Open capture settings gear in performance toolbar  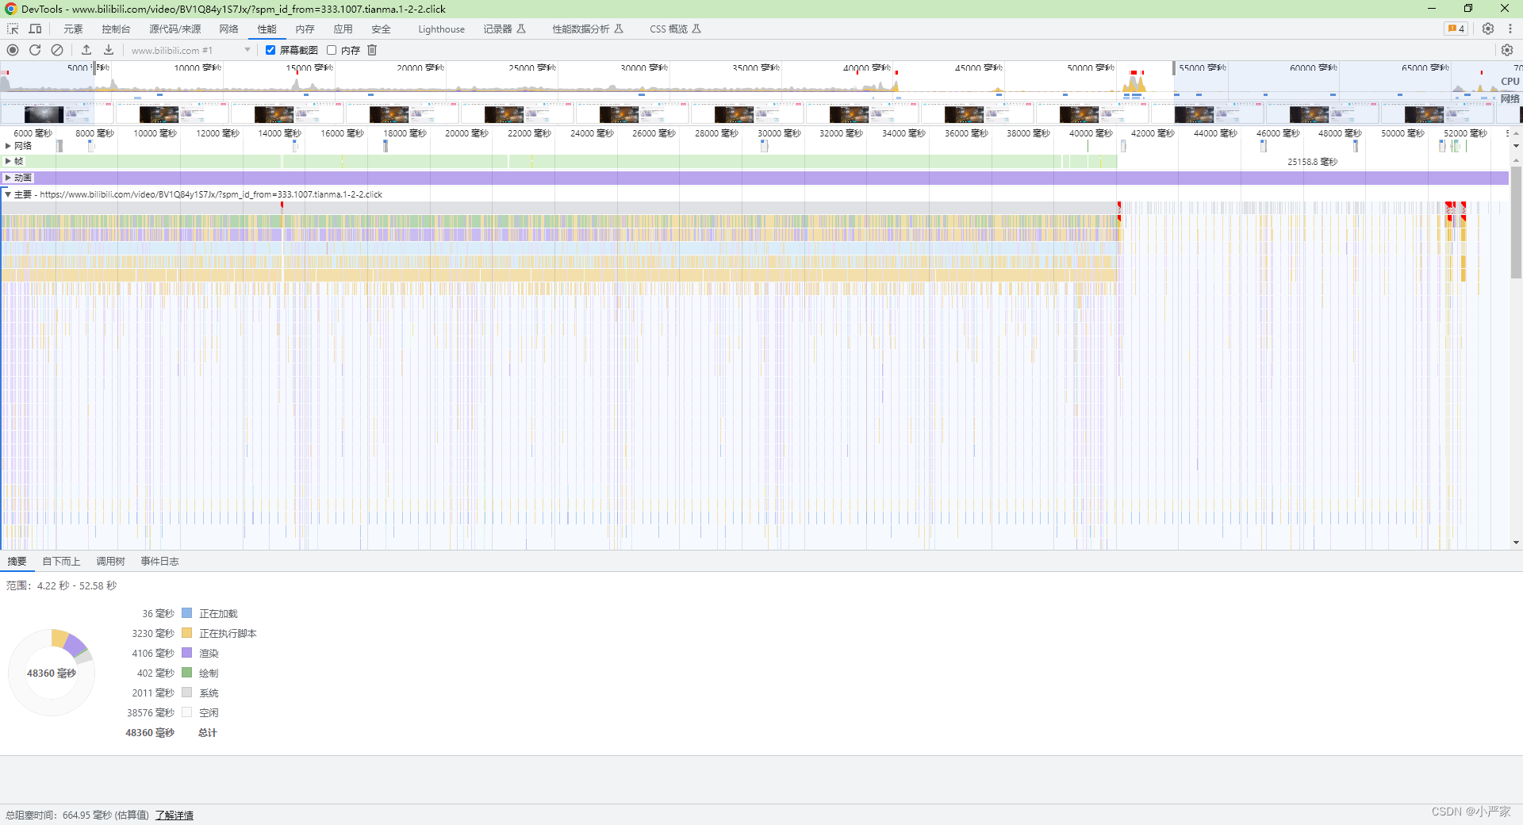[x=1507, y=50]
